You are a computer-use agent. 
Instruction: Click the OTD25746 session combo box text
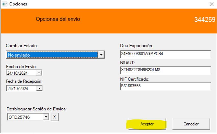pyautogui.click(x=25, y=117)
